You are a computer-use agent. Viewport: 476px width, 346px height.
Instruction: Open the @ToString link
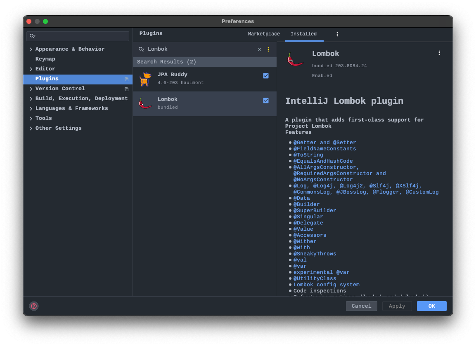tap(308, 155)
